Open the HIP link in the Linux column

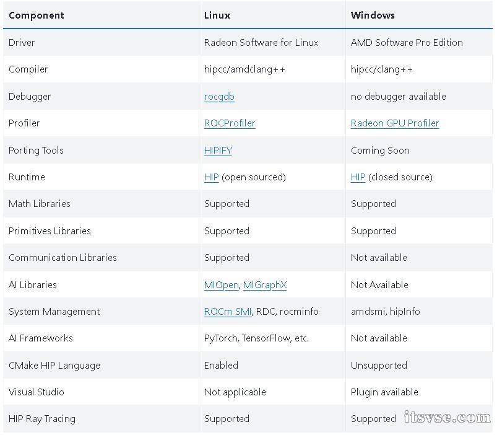point(212,177)
